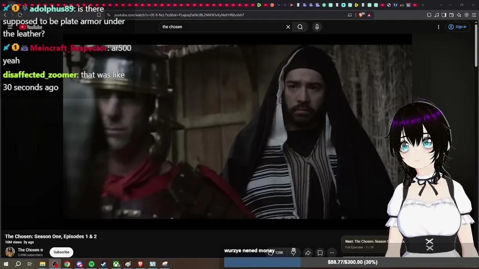
Task: Click the '10M views 3y ago' text
Action: coord(19,242)
